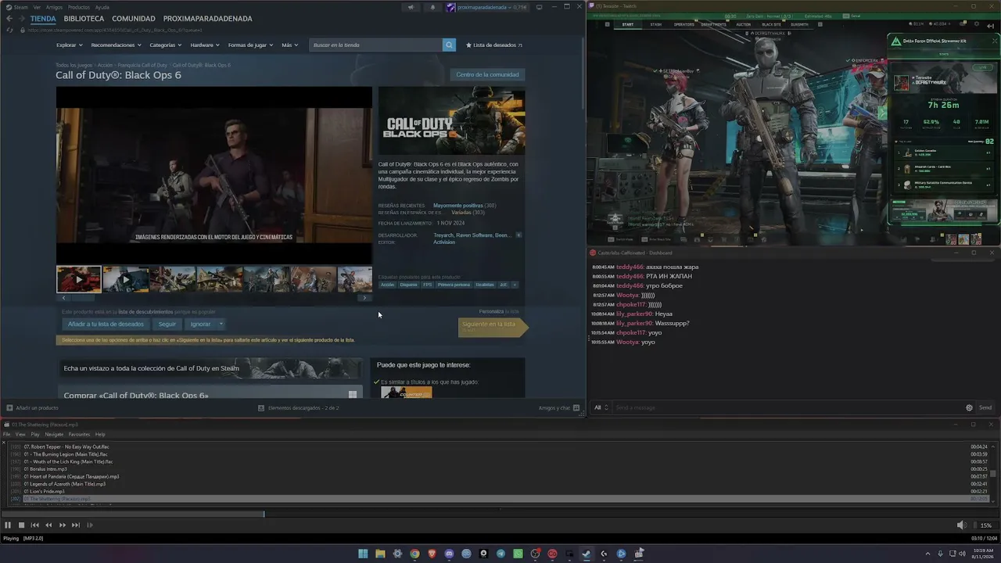Open Steam notifications bell
The height and width of the screenshot is (563, 1001).
tap(432, 7)
